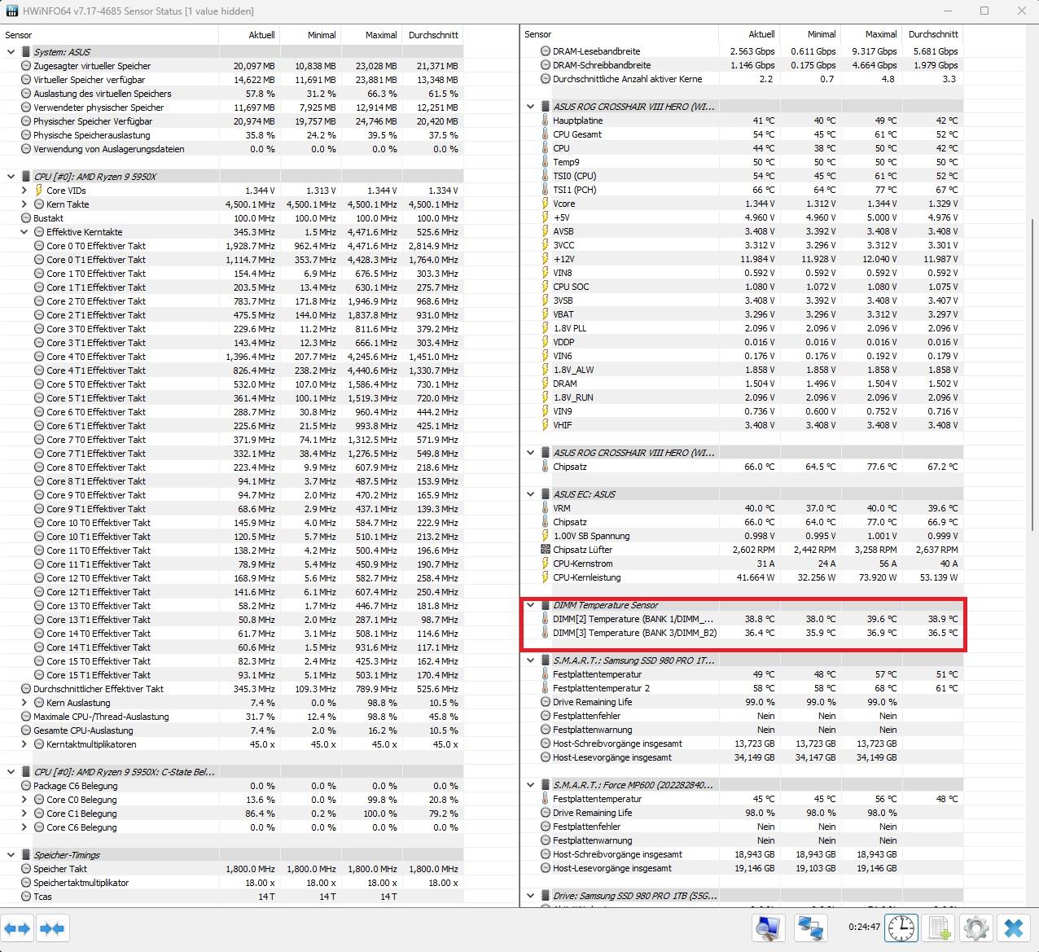
Task: Select the Verwendung von Auslagerungsdateien row
Action: 232,149
